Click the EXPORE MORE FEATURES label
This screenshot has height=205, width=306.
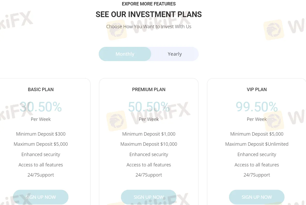(149, 4)
